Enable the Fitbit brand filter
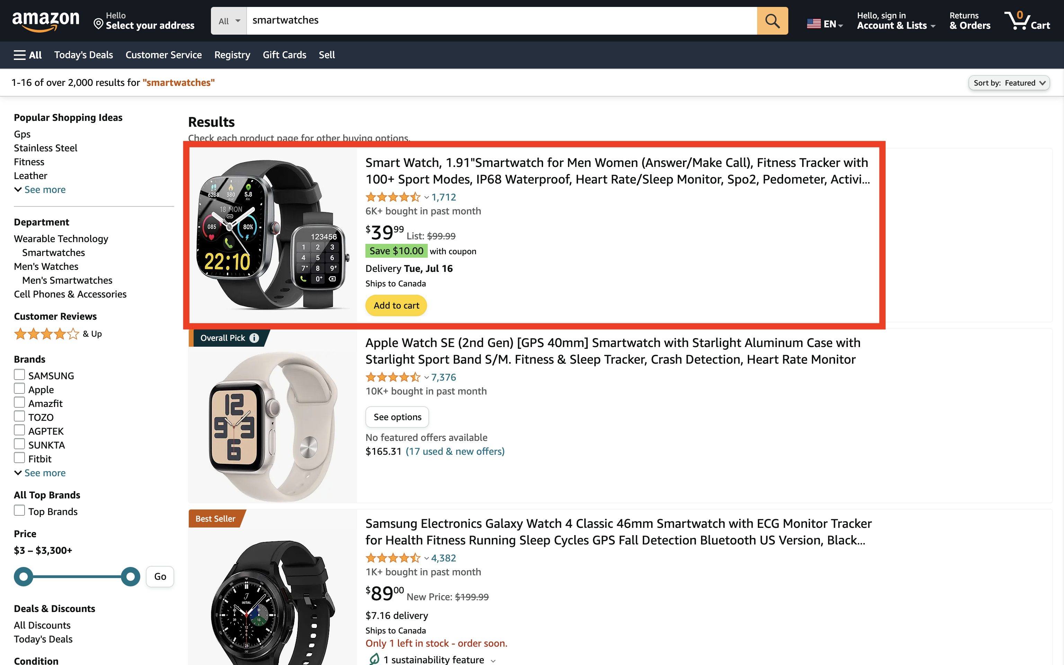The image size is (1064, 665). pos(19,458)
